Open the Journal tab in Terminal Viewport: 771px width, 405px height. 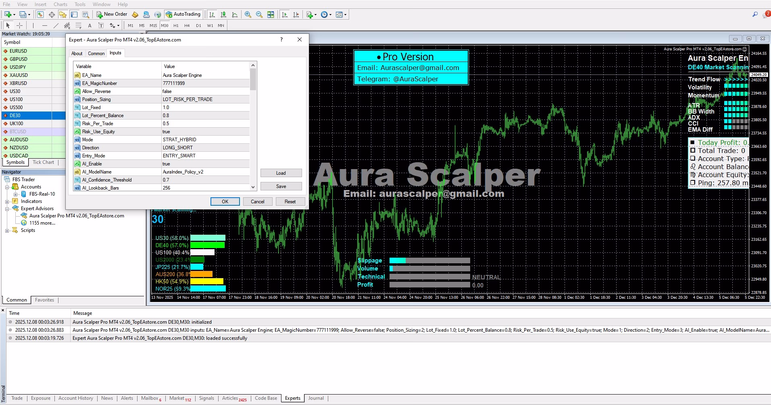(316, 398)
